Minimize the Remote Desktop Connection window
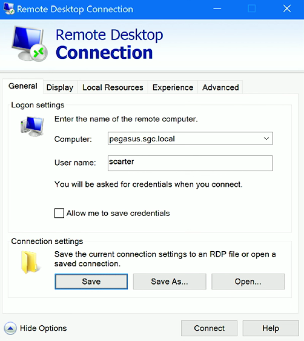Viewport: 304px width, 341px height. [x=217, y=9]
